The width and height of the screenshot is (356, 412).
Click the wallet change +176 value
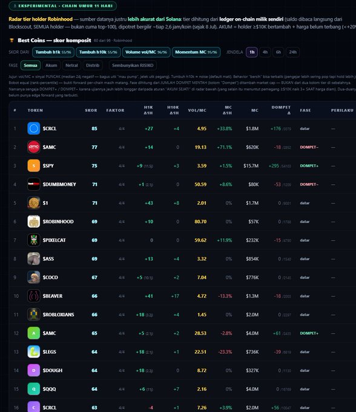click(275, 128)
